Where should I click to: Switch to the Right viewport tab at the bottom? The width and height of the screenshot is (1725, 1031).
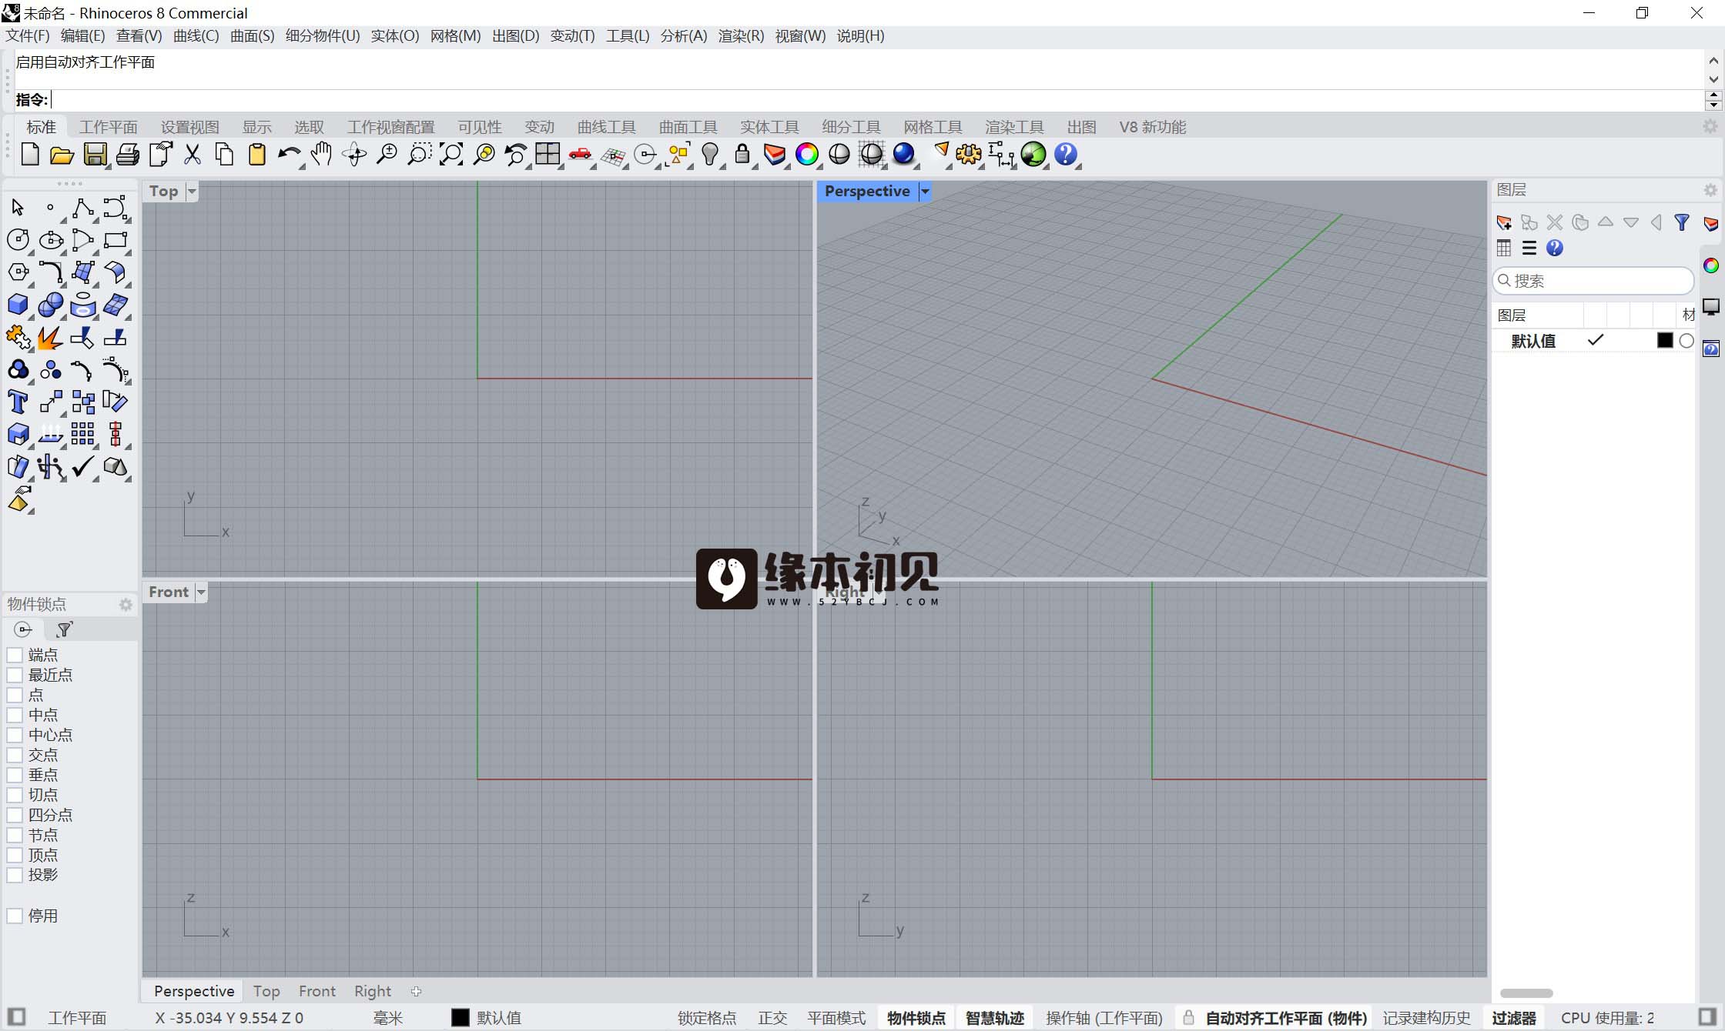click(x=373, y=991)
